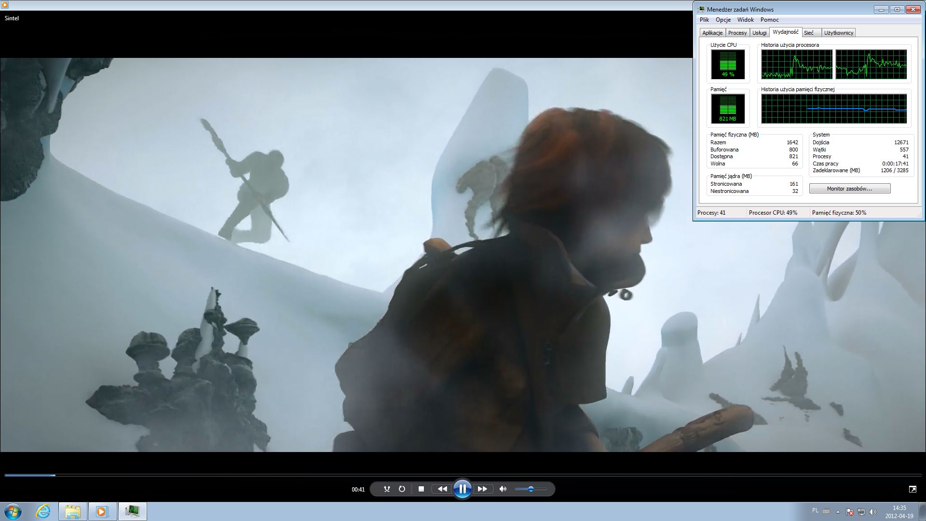Click the 'Niestronicowana' kernel memory row
Image resolution: width=926 pixels, height=521 pixels.
pos(754,191)
